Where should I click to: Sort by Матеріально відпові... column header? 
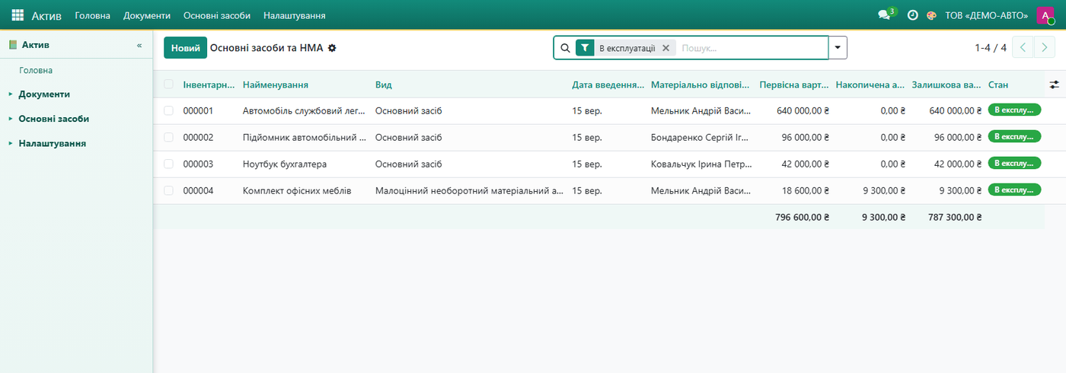pos(701,84)
